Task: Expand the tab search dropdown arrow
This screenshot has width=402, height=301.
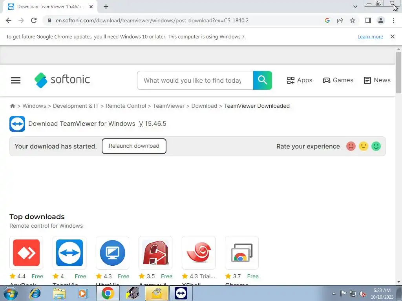Action: (x=355, y=7)
